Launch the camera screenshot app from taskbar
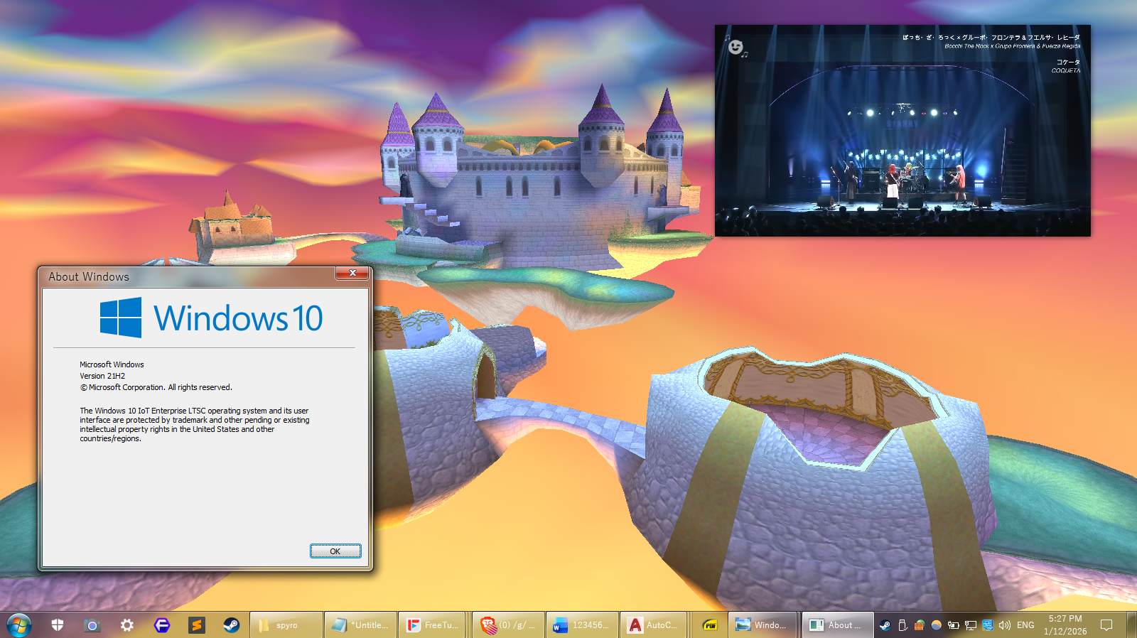This screenshot has width=1137, height=638. 92,625
